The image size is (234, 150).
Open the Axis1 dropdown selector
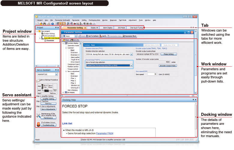pyautogui.click(x=76, y=36)
